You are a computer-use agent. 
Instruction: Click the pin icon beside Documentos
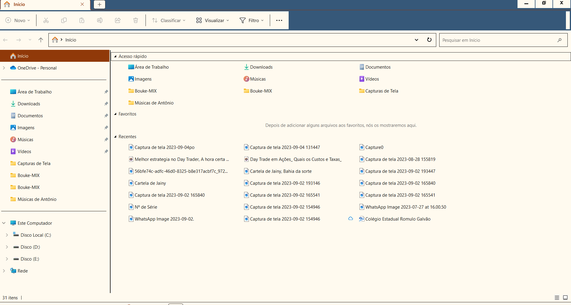pos(106,115)
